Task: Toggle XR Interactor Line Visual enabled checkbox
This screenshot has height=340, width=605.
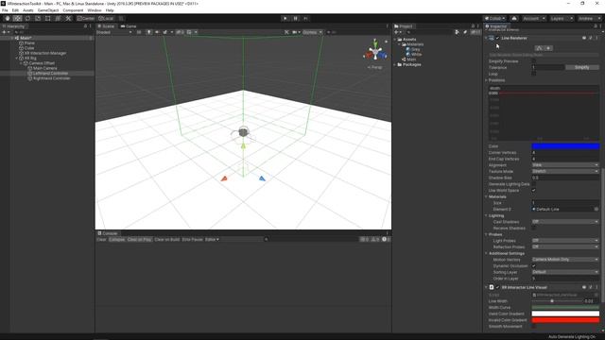Action: 498,287
